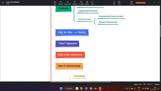This screenshot has width=161, height=91.
Task: Open the OneDrive cloud tray icon
Action: pyautogui.click(x=132, y=88)
